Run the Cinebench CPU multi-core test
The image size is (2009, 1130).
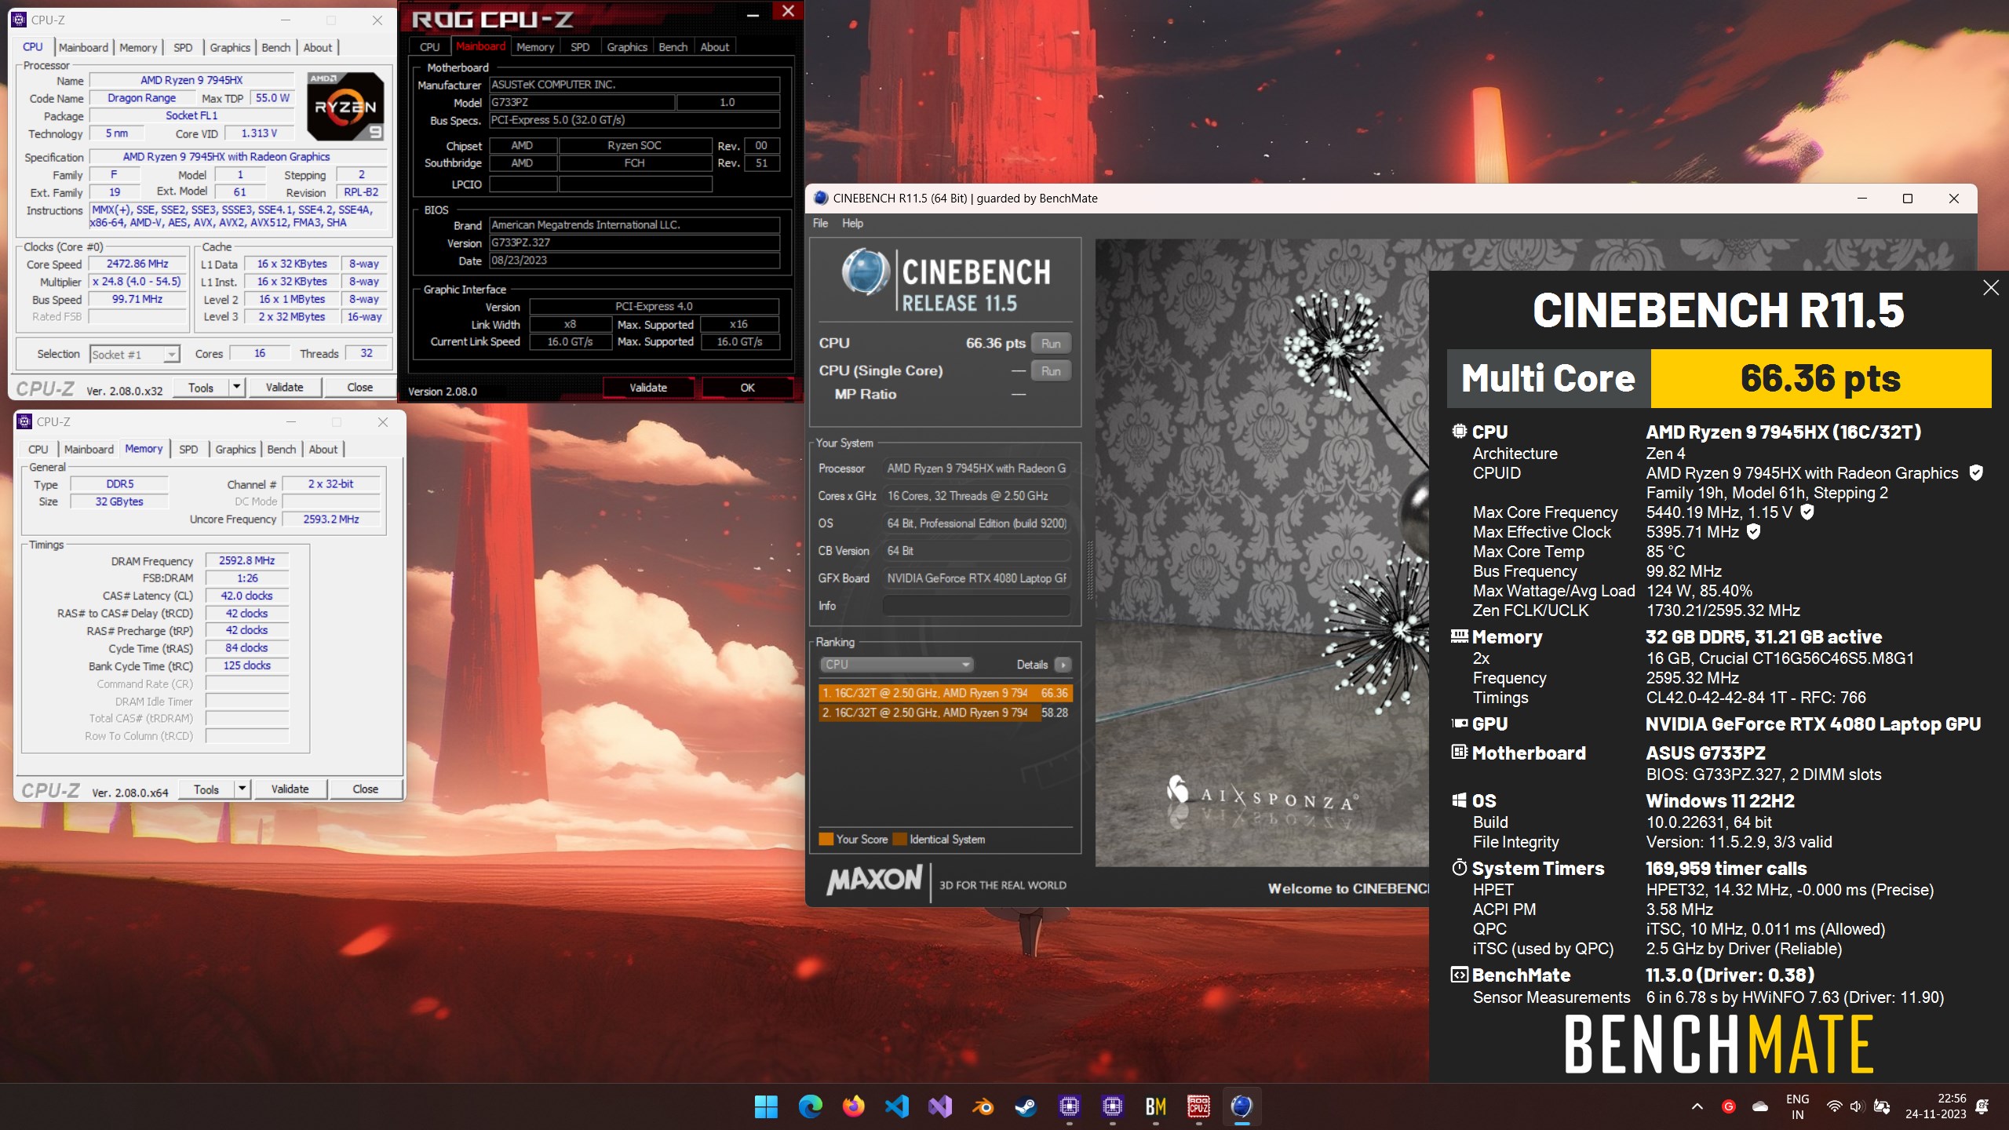coord(1051,343)
